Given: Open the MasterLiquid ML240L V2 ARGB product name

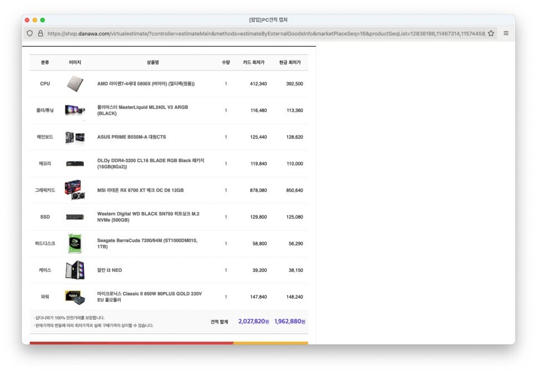Looking at the screenshot, I should (x=142, y=110).
